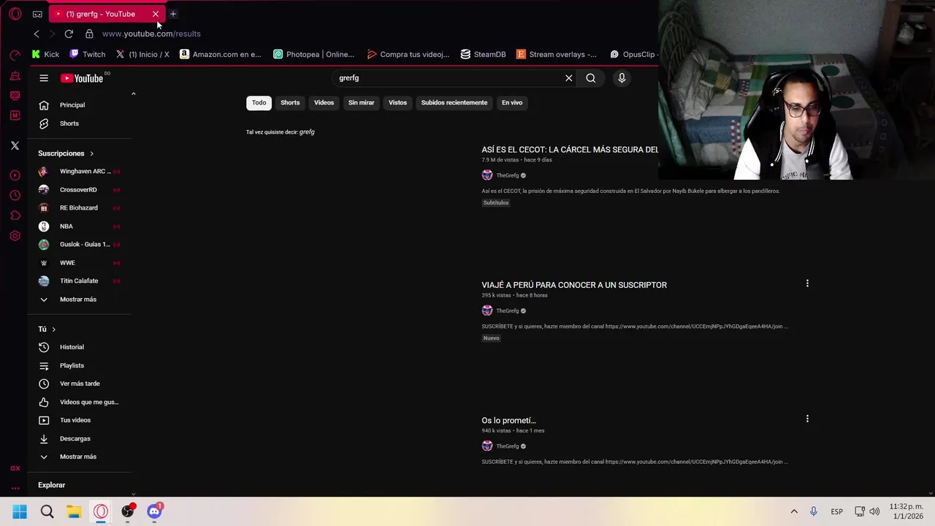Go back with the browser back arrow
This screenshot has width=935, height=526.
point(37,34)
